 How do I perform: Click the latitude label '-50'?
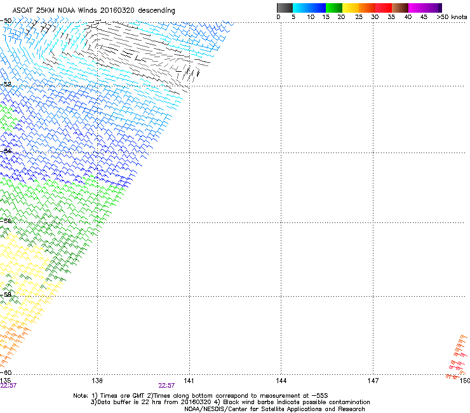click(x=6, y=21)
